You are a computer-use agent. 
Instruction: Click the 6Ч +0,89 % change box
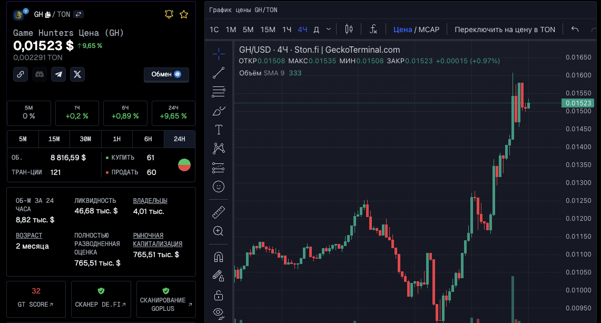[x=125, y=113]
